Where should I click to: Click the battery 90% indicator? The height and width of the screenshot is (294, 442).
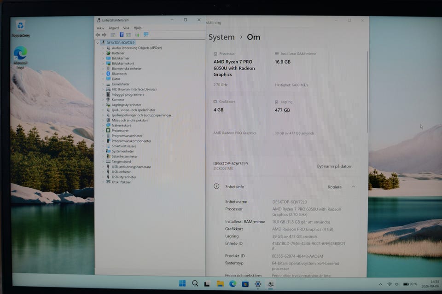[x=410, y=284]
